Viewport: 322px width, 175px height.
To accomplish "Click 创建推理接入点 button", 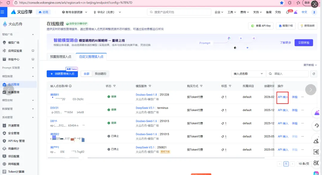I will (62, 74).
